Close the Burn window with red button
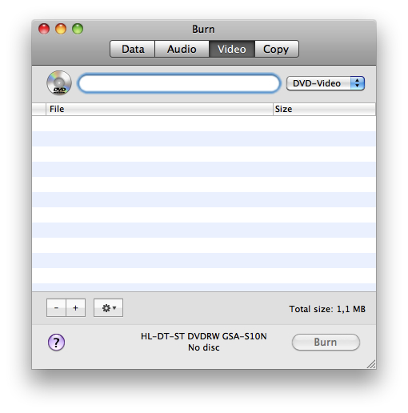The width and height of the screenshot is (408, 413). (44, 29)
